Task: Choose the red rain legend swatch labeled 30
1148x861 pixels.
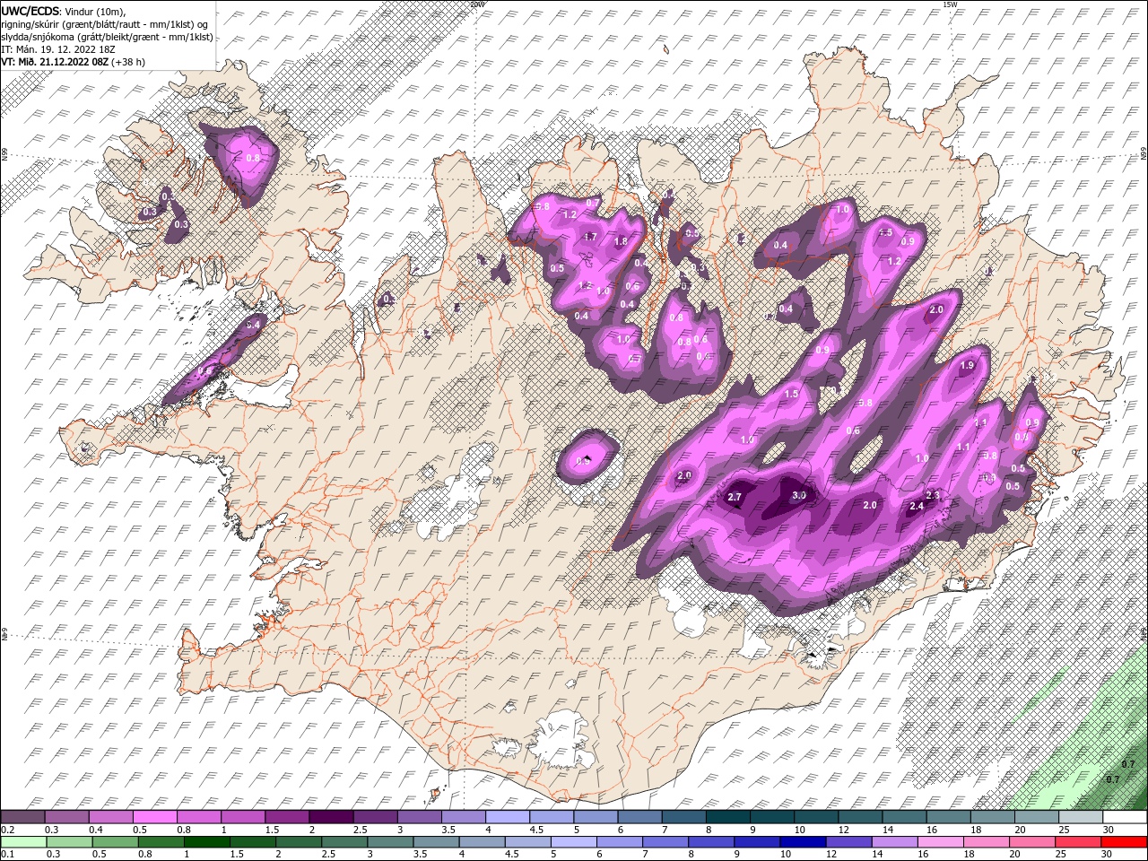Action: pos(1125,842)
